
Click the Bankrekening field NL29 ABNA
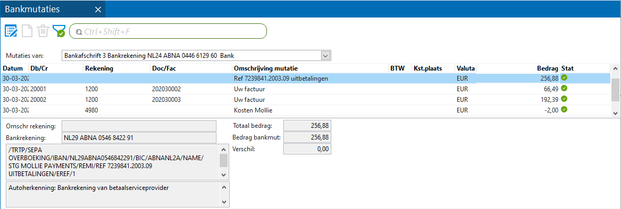pos(139,138)
